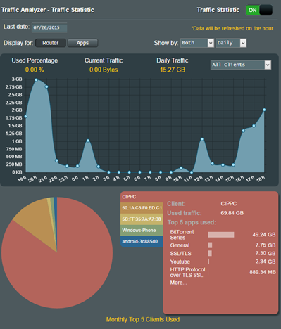Select the 5C:FF:35:7A:A7:B8 client tab
The height and width of the screenshot is (329, 281).
[x=142, y=219]
